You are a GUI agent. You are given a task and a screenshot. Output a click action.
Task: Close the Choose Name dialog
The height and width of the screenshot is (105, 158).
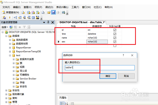(132, 55)
